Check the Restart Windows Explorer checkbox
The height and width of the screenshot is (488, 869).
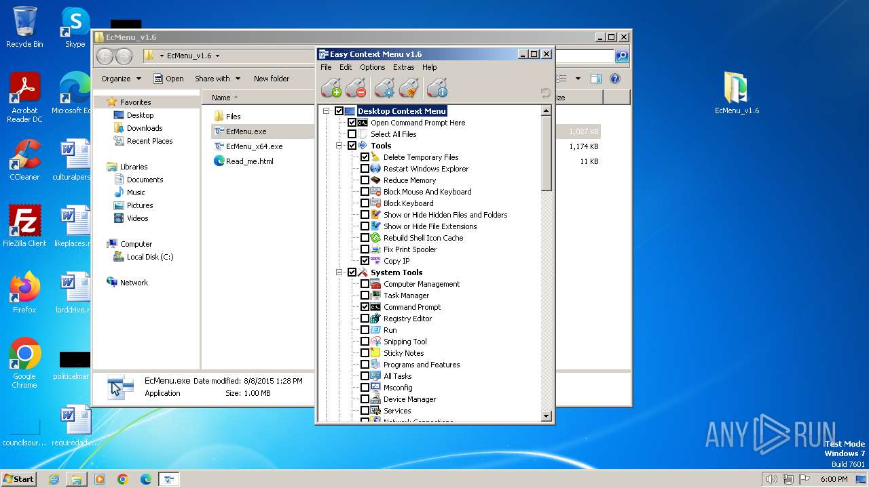[x=365, y=169]
